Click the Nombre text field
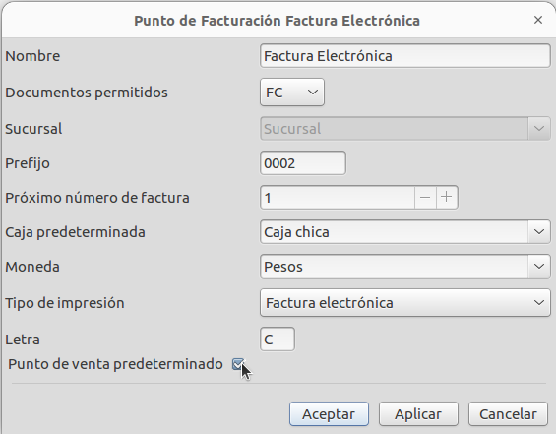The height and width of the screenshot is (434, 556). coord(404,56)
